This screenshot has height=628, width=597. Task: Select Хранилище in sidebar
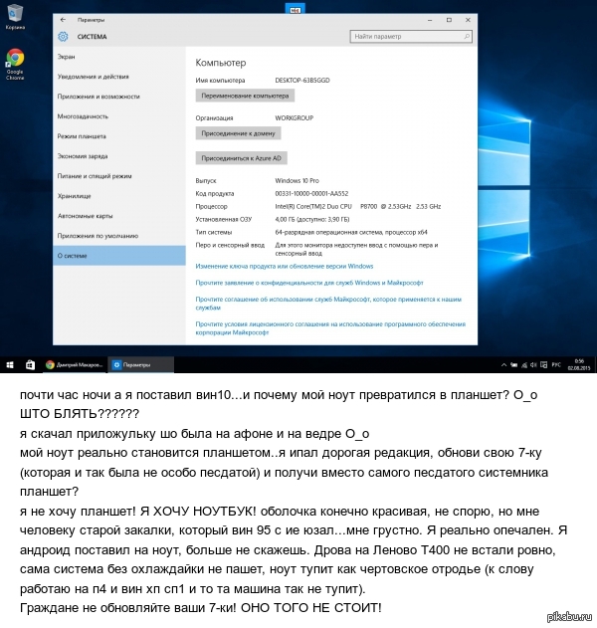tap(119, 196)
